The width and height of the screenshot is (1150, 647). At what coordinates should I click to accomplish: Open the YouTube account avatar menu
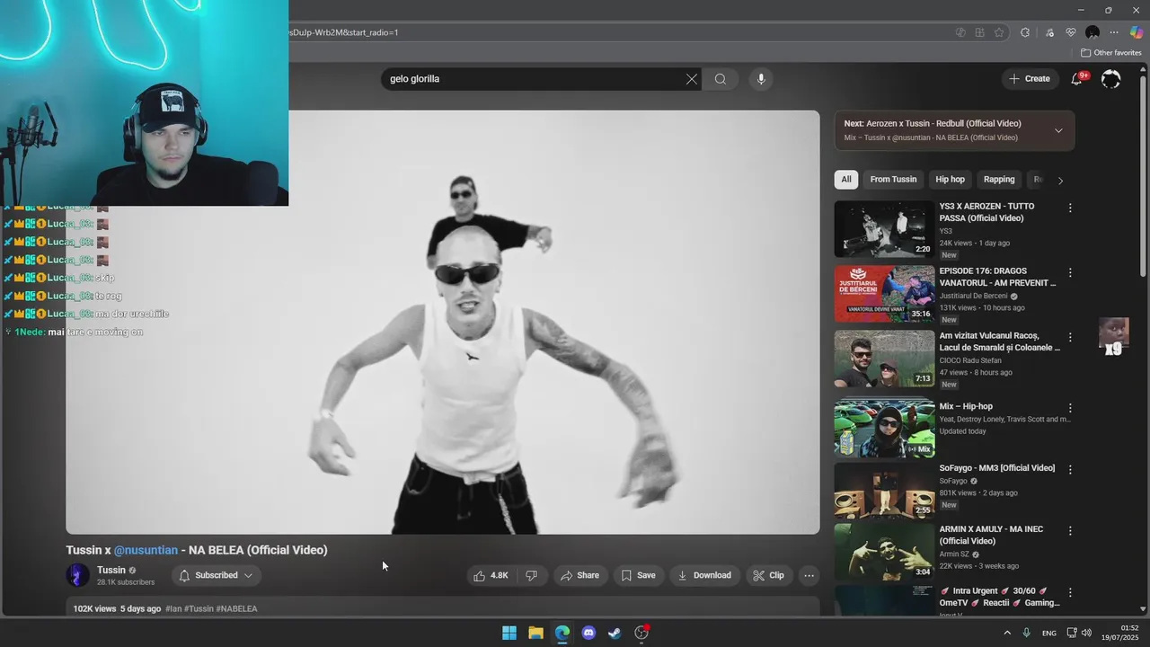click(x=1110, y=79)
